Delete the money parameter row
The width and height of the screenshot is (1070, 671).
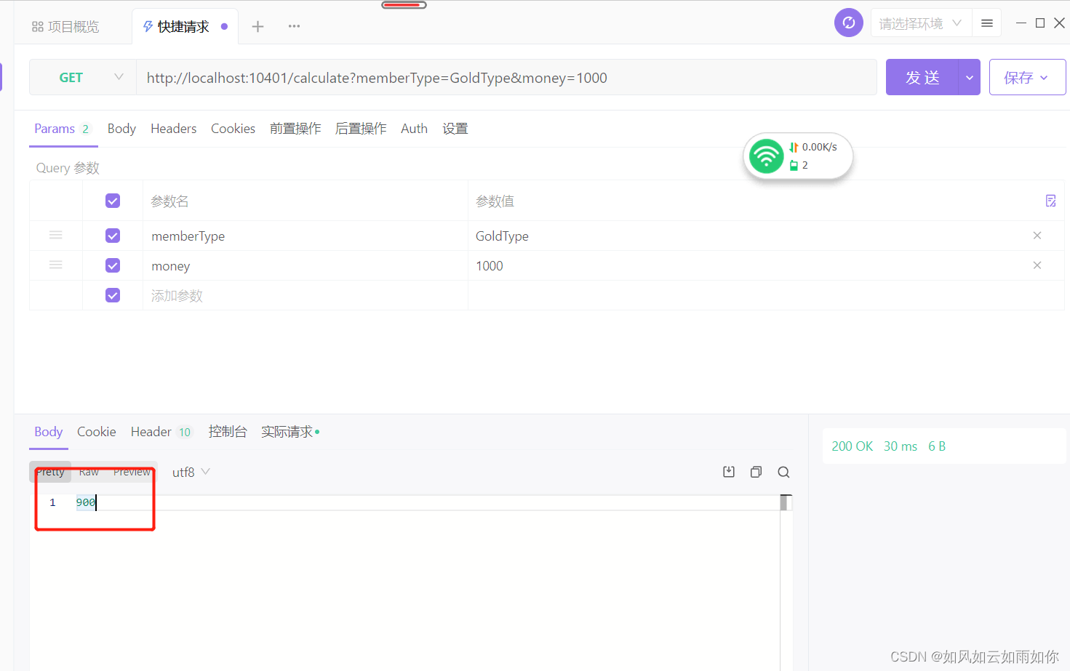1037,265
